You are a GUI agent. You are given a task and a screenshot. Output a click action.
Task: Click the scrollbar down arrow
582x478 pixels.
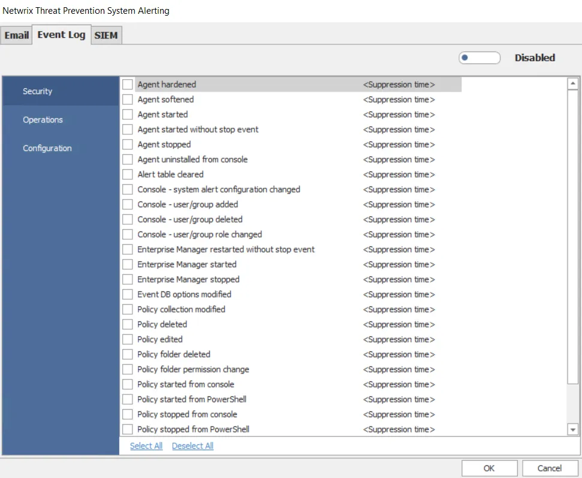click(573, 429)
